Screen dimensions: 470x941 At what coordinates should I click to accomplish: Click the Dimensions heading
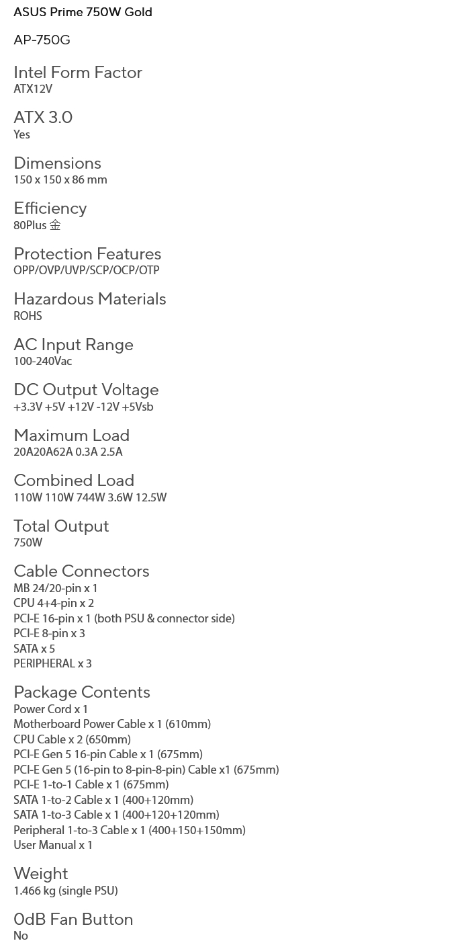pyautogui.click(x=57, y=163)
